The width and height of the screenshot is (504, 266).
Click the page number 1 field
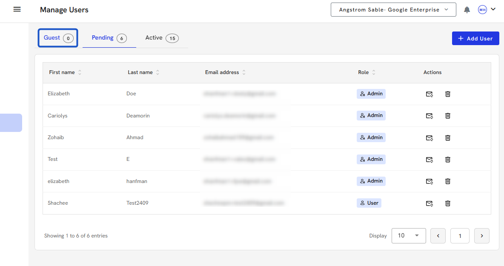click(x=460, y=236)
